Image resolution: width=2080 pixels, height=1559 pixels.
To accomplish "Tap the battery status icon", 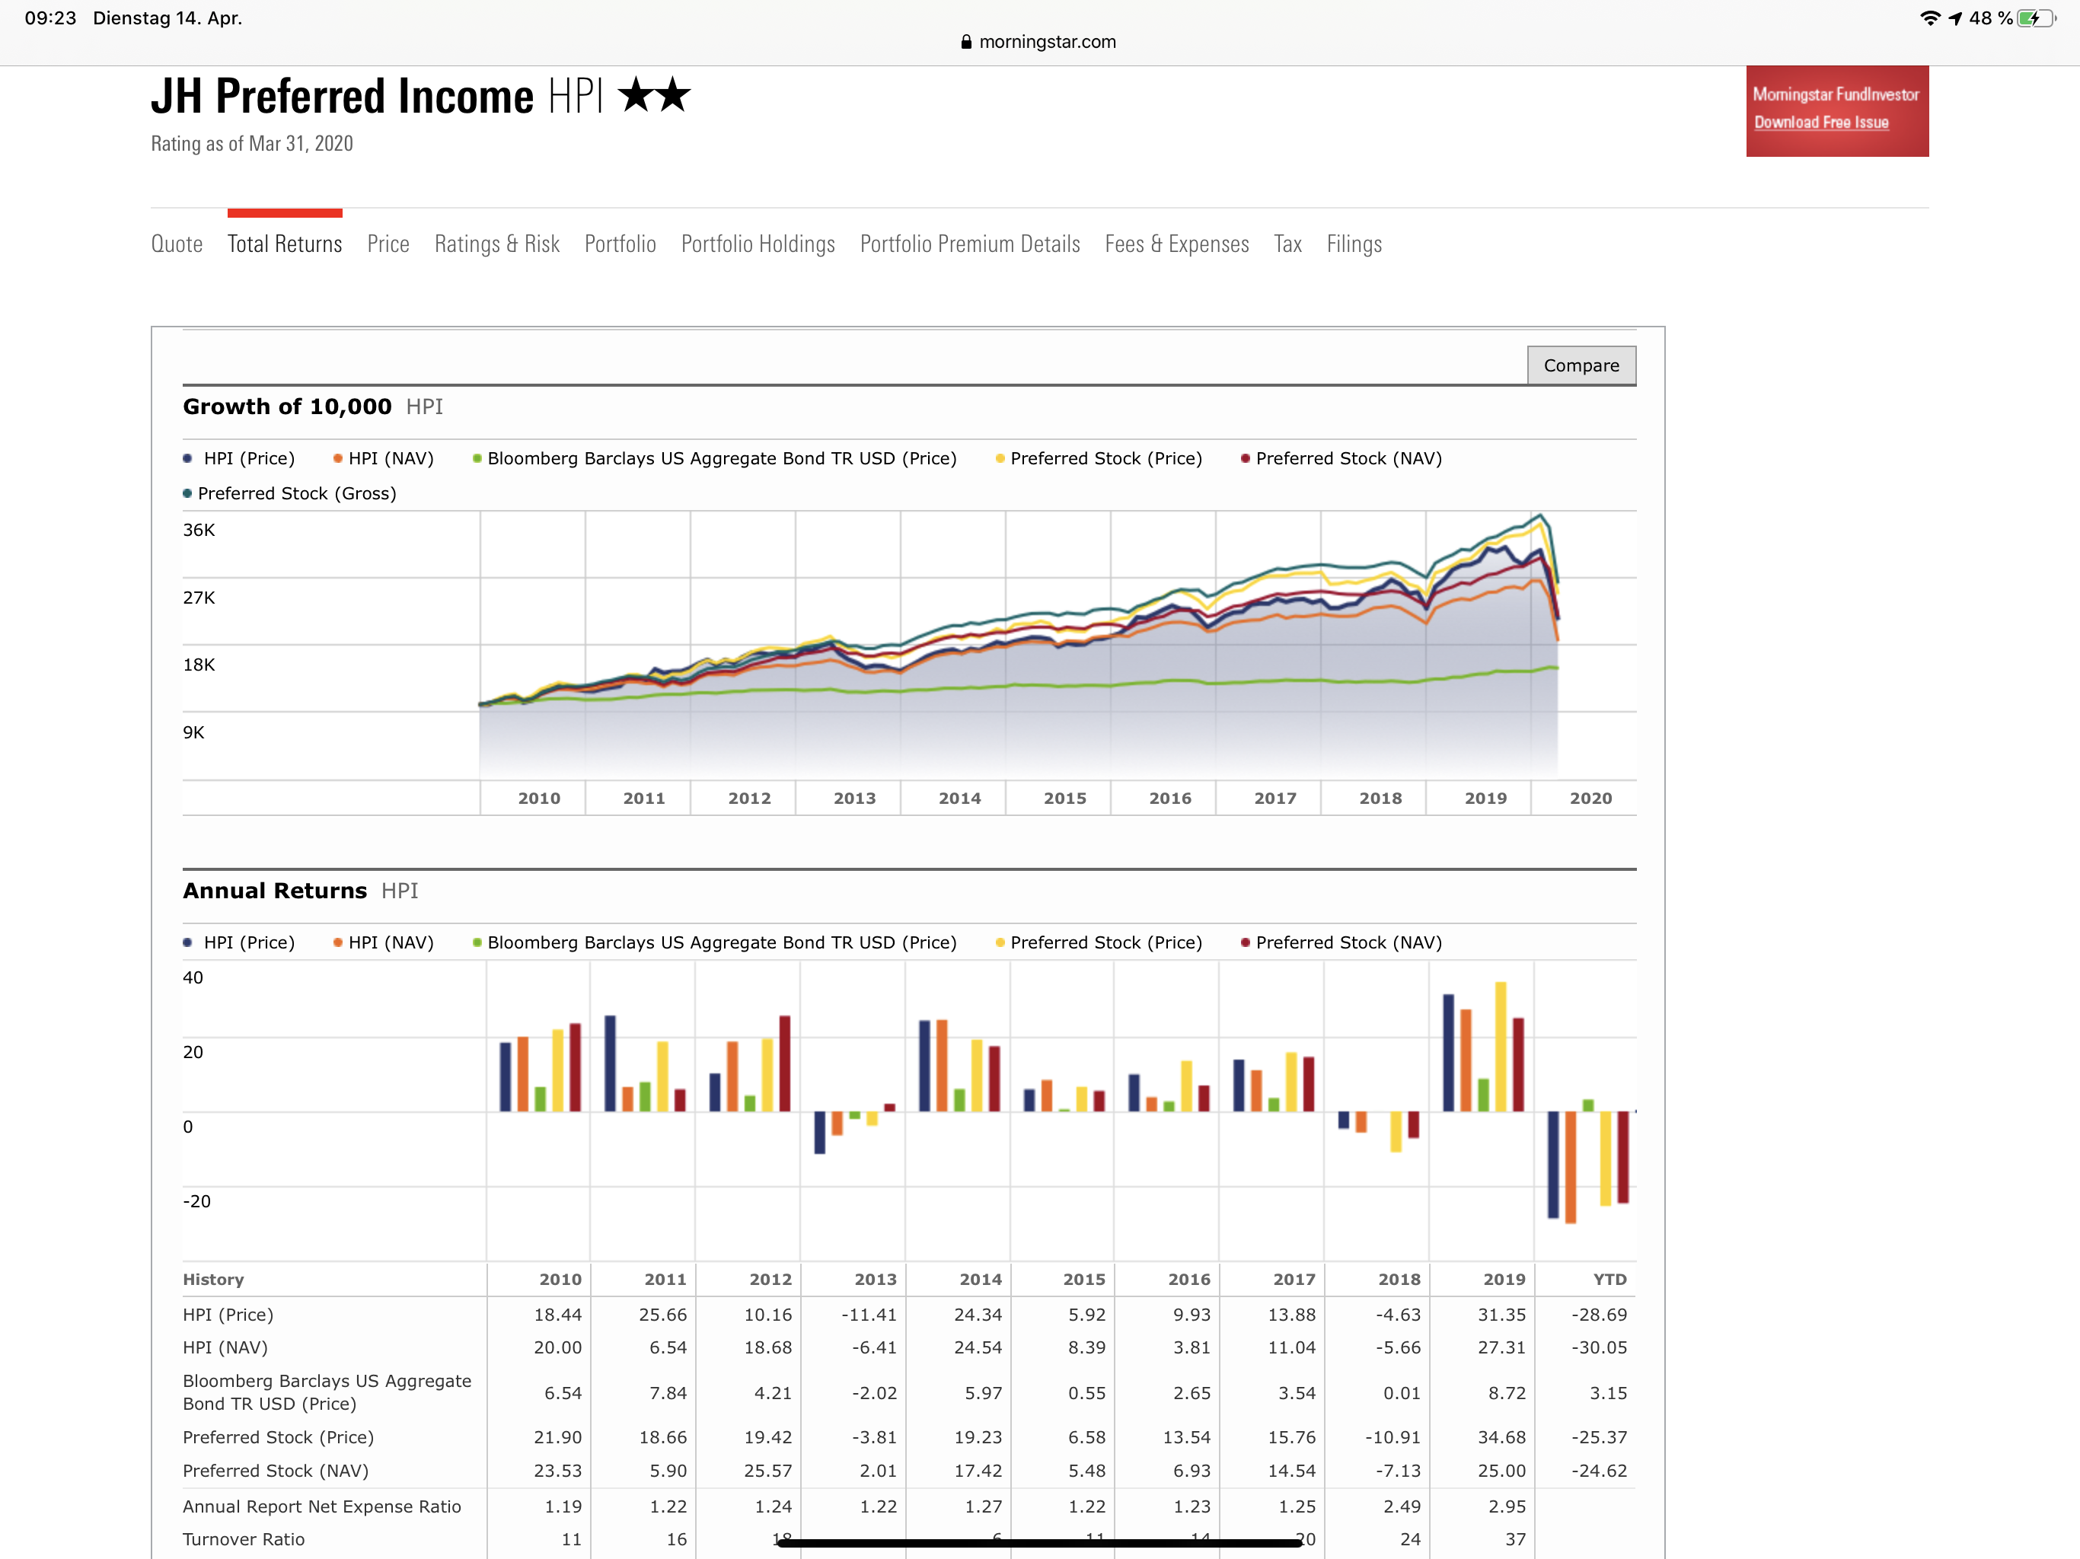I will point(2035,18).
